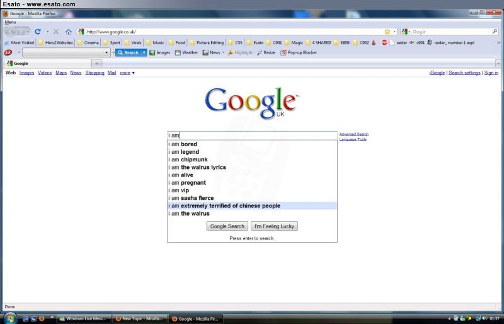Open Weather in the Ask toolbar
This screenshot has width=504, height=324.
(186, 52)
